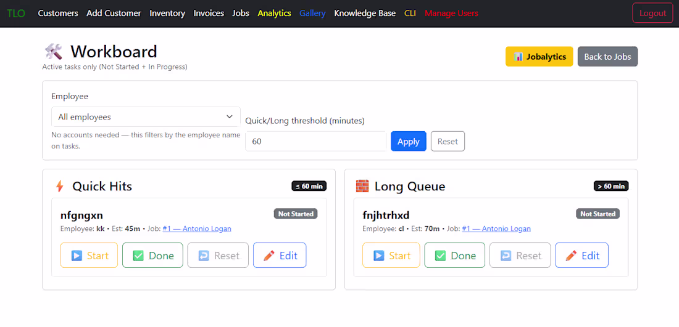
Task: Apply the threshold filter
Action: point(409,141)
